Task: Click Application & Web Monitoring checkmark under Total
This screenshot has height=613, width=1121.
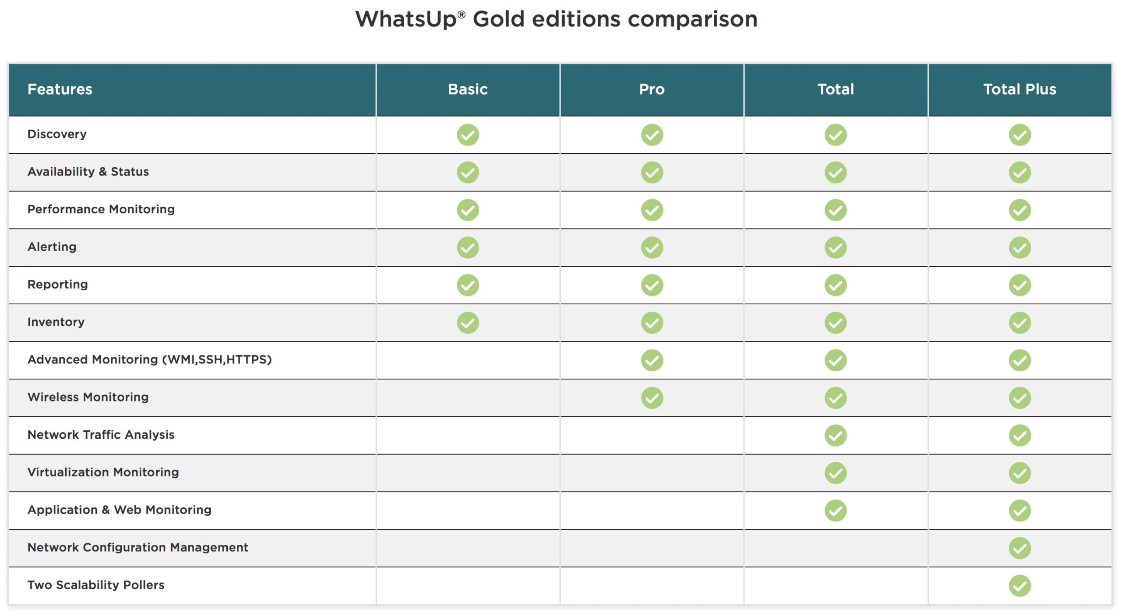Action: (x=835, y=511)
